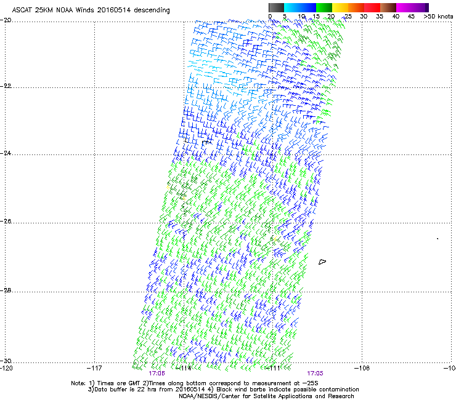
Task: Click the green 15-20 knots legend swatch
Action: tap(324, 7)
